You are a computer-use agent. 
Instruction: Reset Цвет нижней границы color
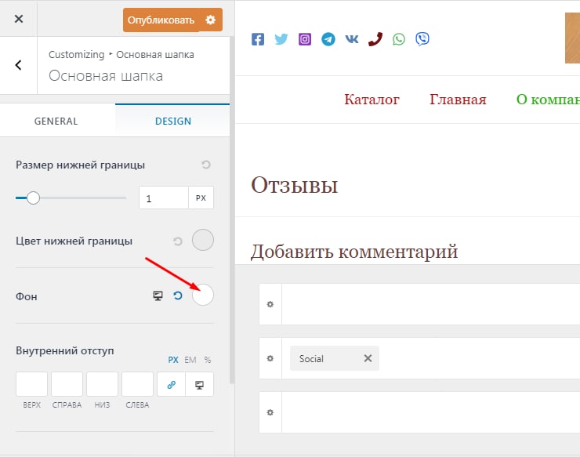point(178,241)
